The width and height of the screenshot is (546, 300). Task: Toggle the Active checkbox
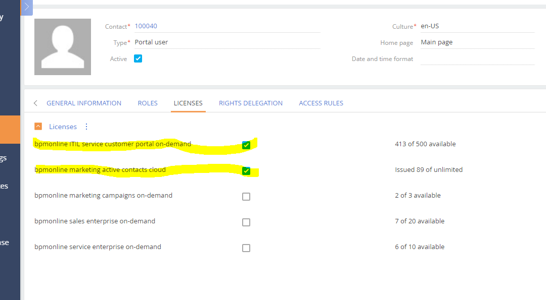(x=138, y=58)
